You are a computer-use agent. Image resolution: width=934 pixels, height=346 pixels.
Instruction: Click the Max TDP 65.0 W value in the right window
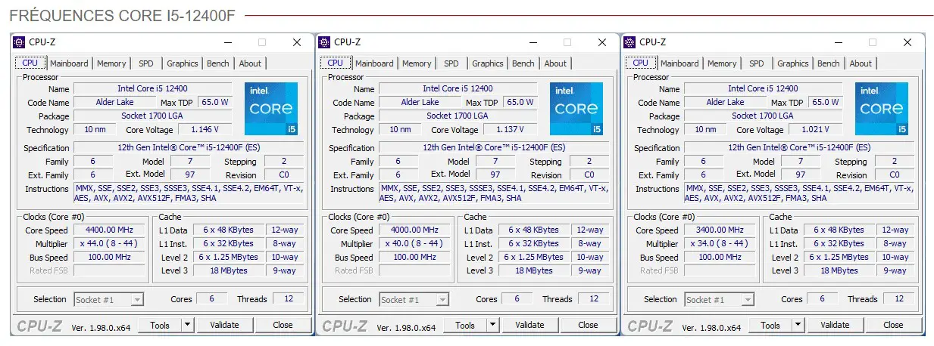(x=826, y=102)
